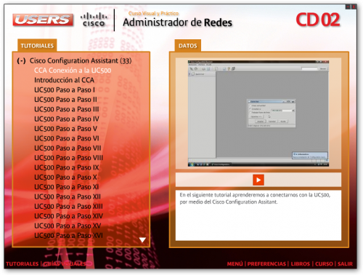Open the video preview thumbnail
The width and height of the screenshot is (363, 275).
click(x=258, y=113)
